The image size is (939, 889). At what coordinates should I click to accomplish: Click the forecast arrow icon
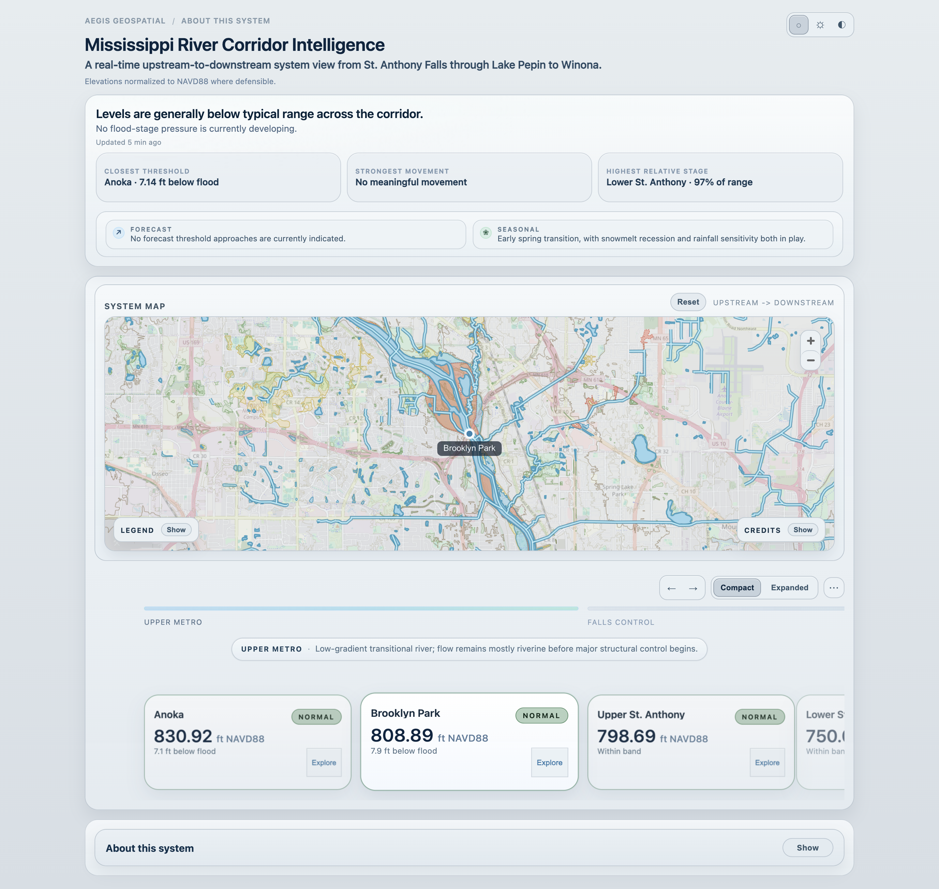tap(119, 233)
